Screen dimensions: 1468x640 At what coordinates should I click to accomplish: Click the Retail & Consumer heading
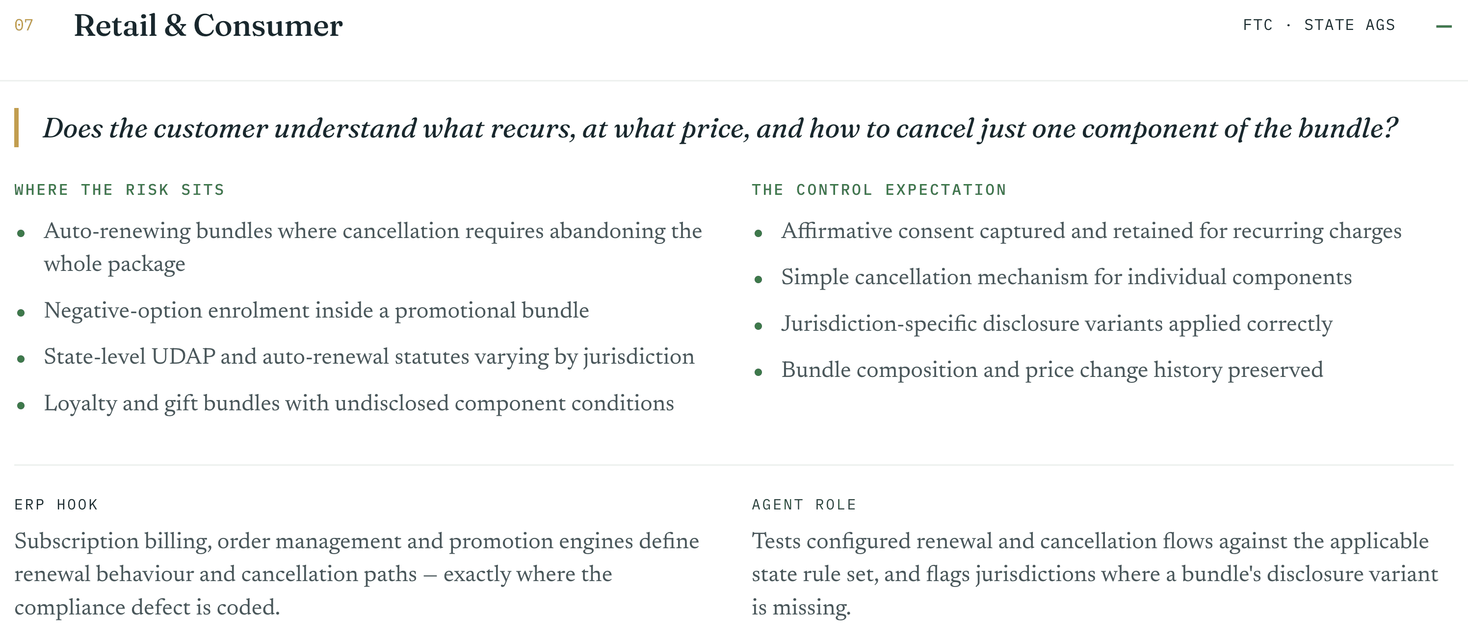(x=208, y=26)
